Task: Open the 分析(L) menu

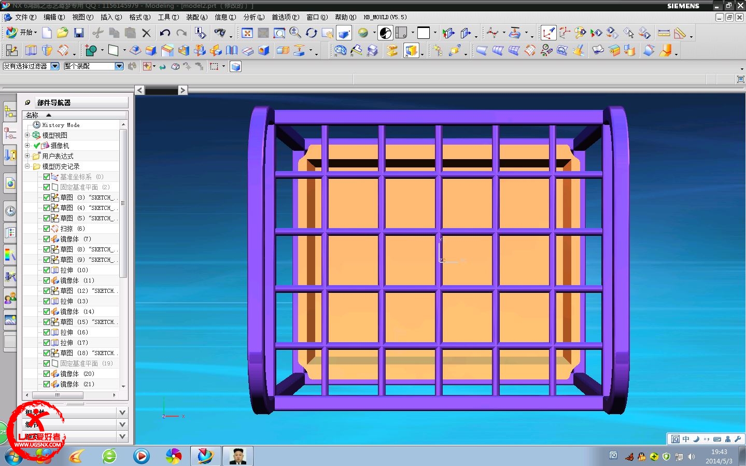Action: [x=254, y=17]
